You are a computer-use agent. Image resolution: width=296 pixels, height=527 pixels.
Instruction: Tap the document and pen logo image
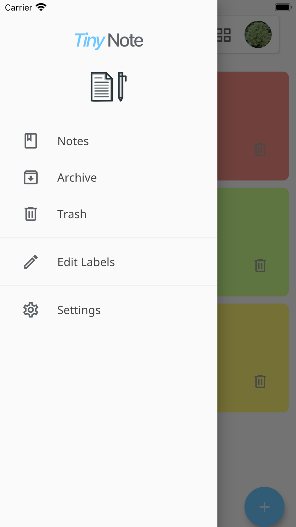coord(109,87)
